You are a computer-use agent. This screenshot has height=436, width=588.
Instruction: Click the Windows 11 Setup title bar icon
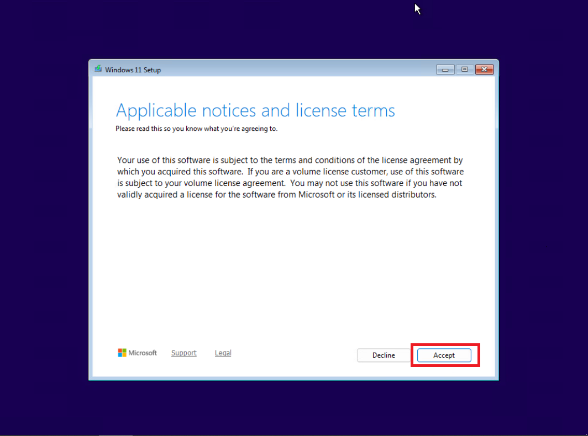coord(98,70)
